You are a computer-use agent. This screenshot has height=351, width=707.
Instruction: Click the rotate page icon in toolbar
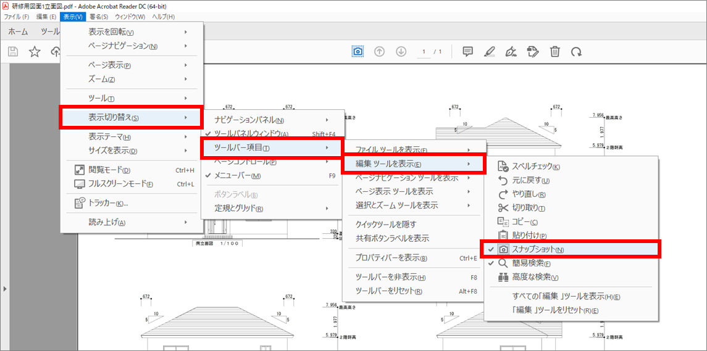pos(576,52)
